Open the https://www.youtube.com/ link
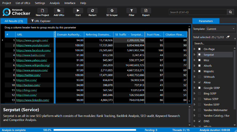Image resolution: width=237 pixels, height=132 pixels. (33, 45)
